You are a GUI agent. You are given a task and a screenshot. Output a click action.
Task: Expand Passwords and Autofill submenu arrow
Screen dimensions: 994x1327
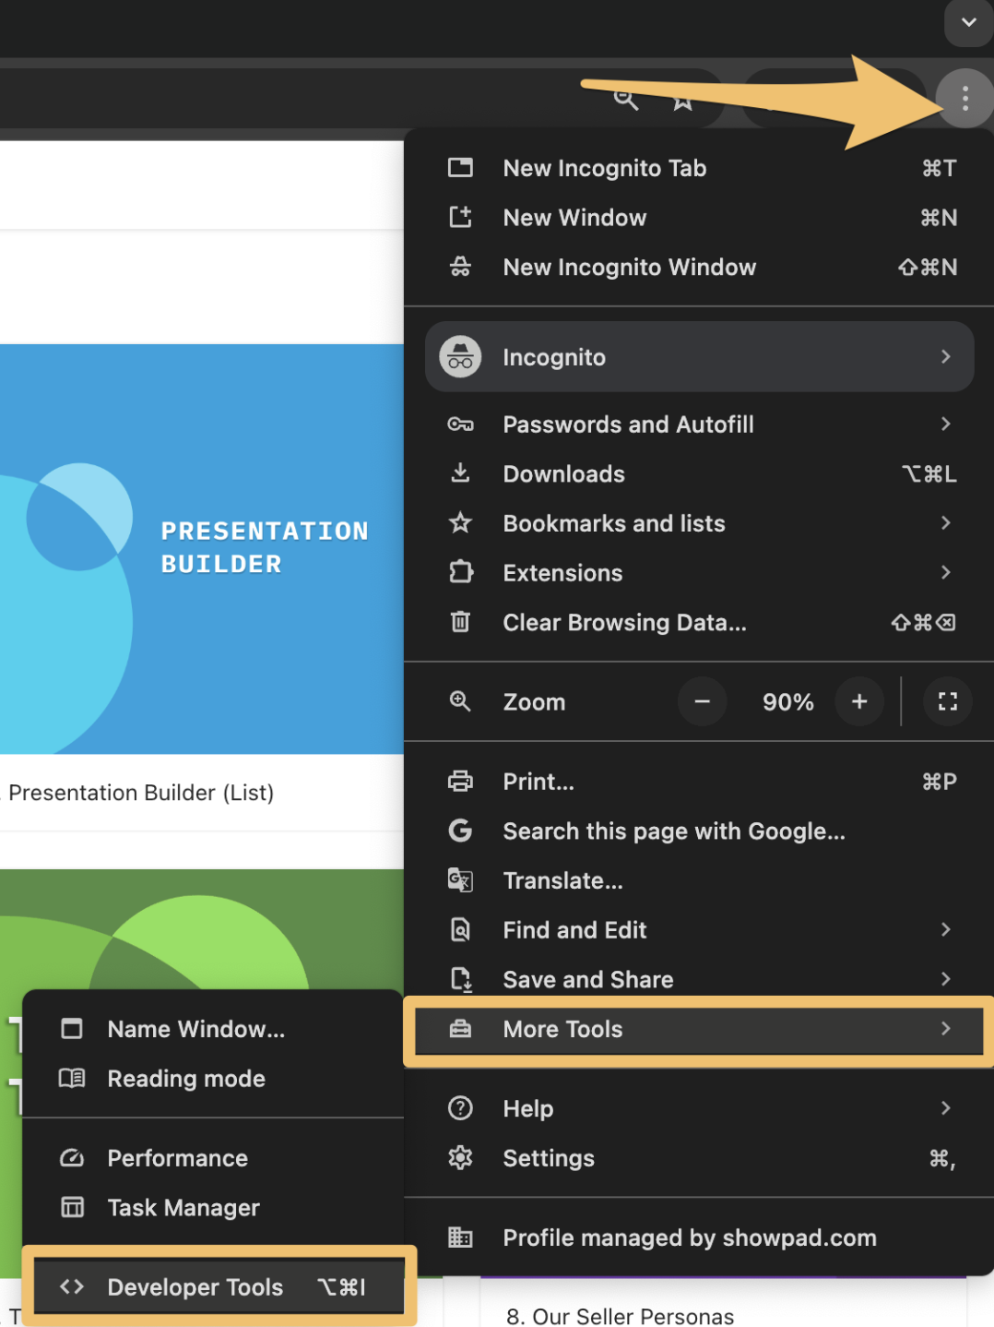(x=945, y=424)
